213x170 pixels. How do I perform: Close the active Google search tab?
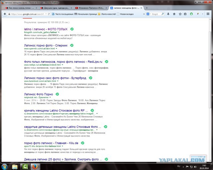pyautogui.click(x=141, y=8)
